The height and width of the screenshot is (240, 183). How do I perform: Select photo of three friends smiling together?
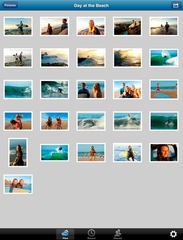pyautogui.click(x=128, y=89)
